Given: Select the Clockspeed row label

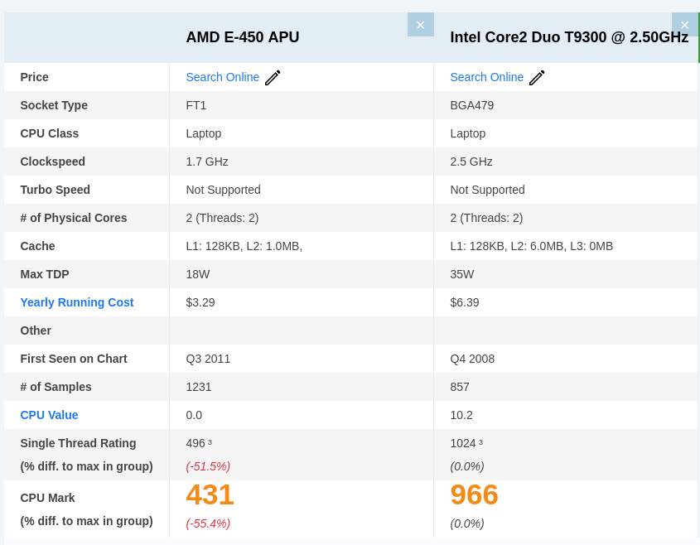Looking at the screenshot, I should [53, 162].
